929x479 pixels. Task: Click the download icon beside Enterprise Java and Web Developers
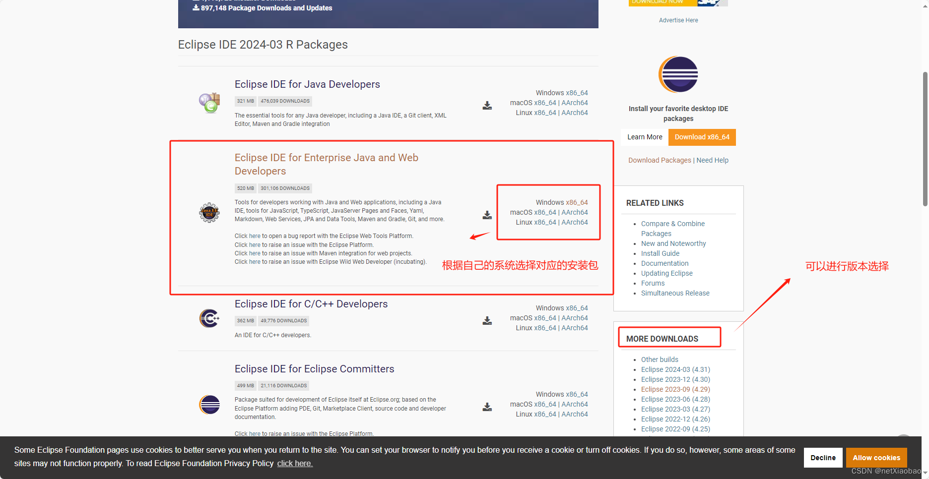tap(487, 215)
